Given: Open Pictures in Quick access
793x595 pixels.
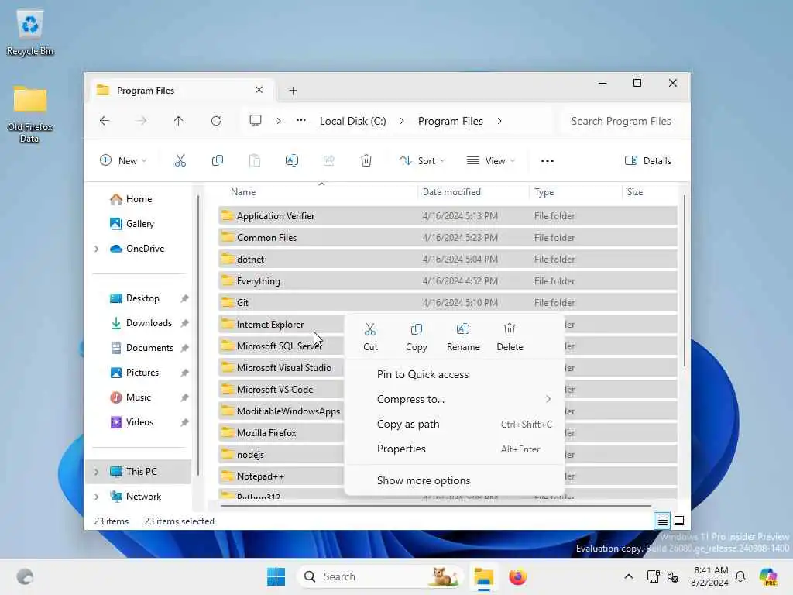Looking at the screenshot, I should 142,373.
